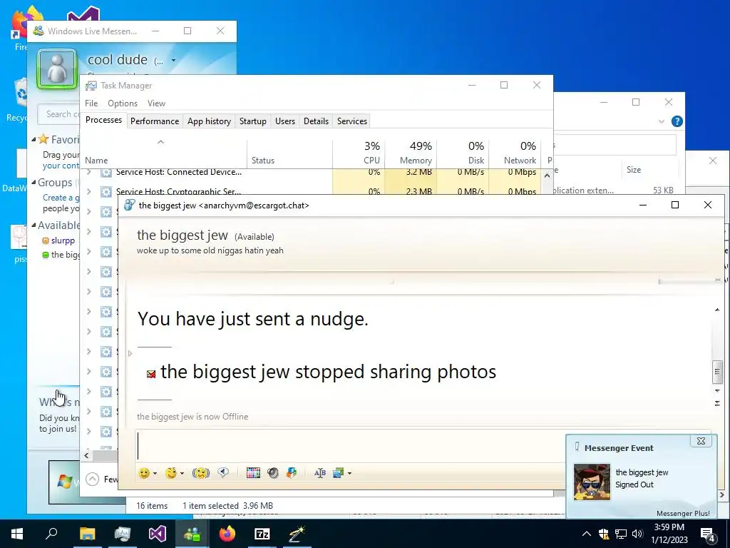730x548 pixels.
Task: Click Windows Security shield tray icon
Action: pyautogui.click(x=604, y=534)
